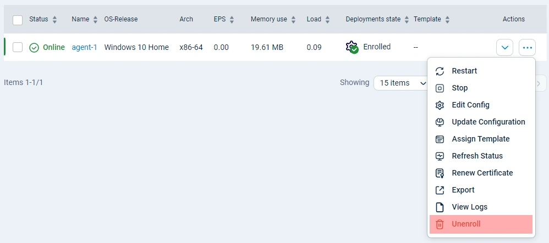Click the Unenroll trash icon
Viewport: 549px width, 243px height.
440,224
